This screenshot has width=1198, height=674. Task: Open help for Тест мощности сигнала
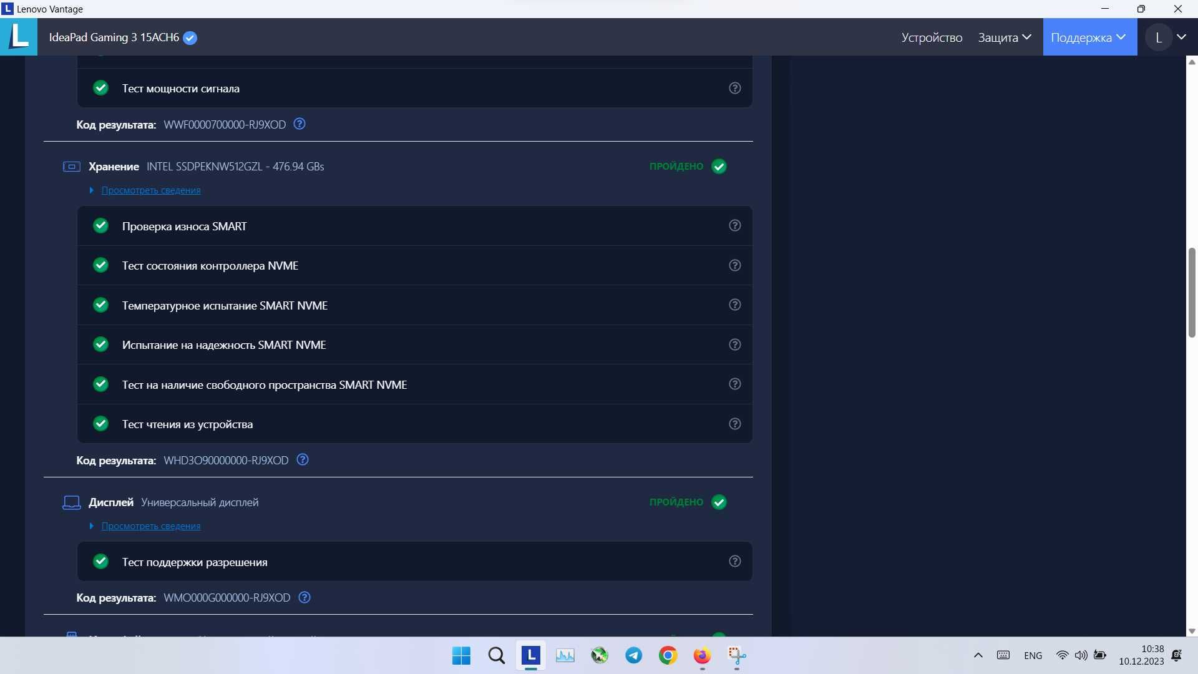(735, 88)
